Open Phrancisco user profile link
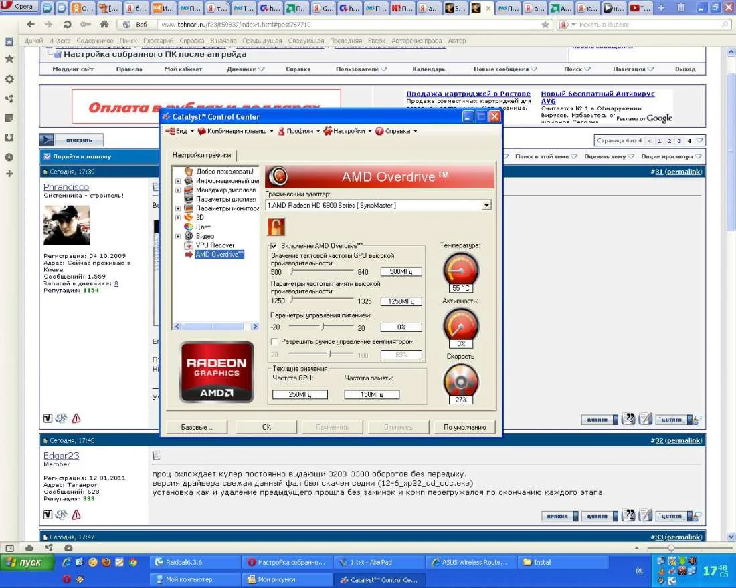 click(x=66, y=186)
